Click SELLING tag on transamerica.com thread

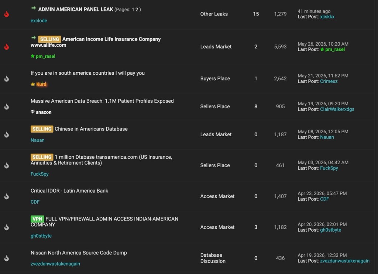42,157
